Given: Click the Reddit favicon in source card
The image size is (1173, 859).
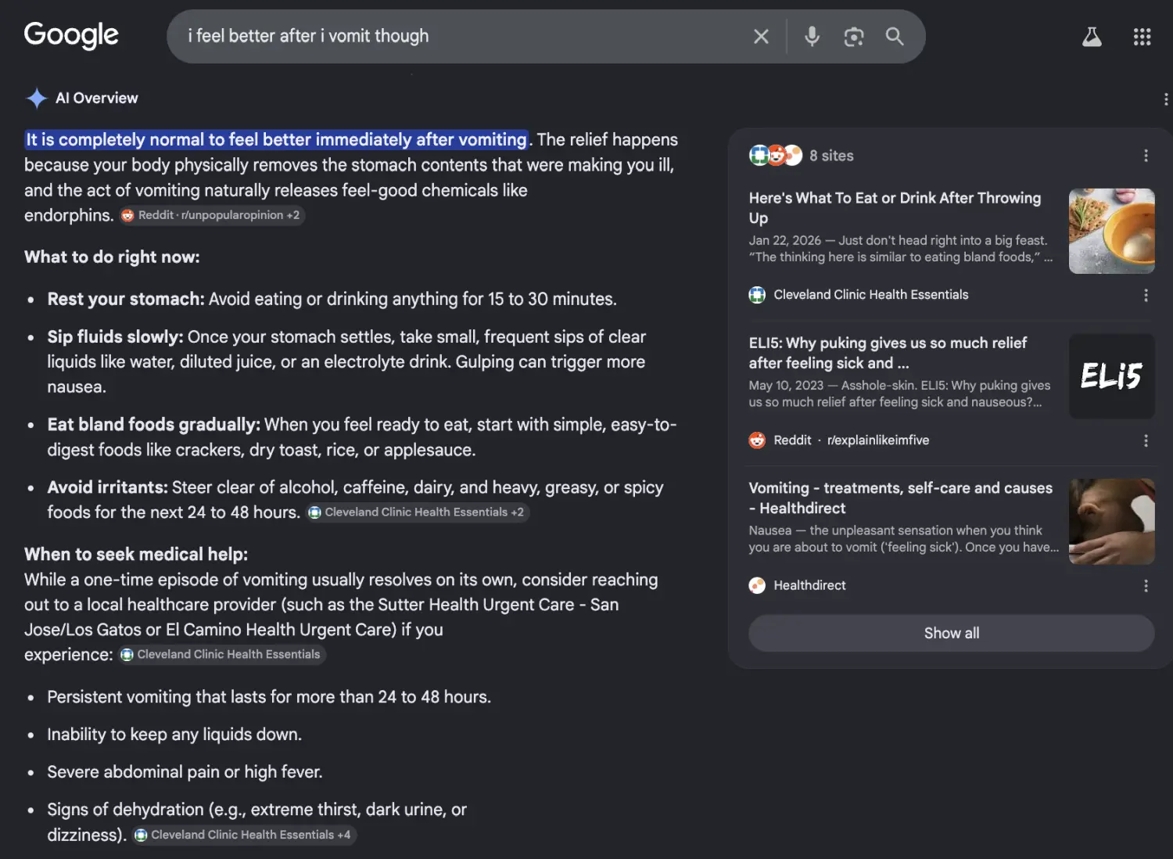Looking at the screenshot, I should coord(757,440).
